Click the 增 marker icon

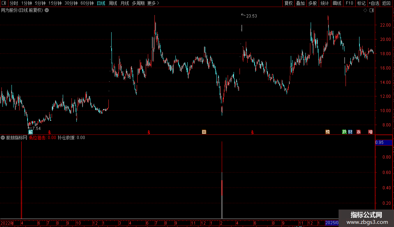pos(370,132)
